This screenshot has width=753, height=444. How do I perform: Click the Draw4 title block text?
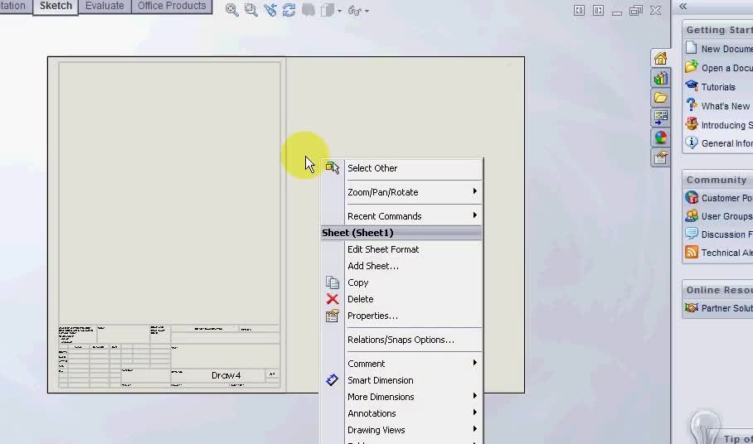(x=226, y=375)
